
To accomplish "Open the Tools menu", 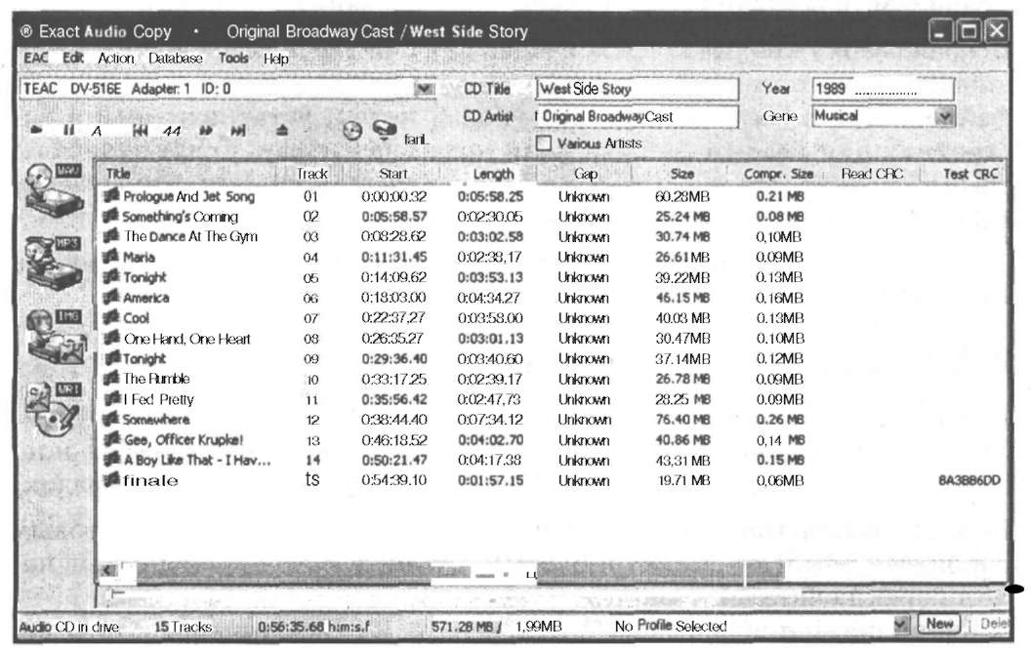I will click(233, 59).
